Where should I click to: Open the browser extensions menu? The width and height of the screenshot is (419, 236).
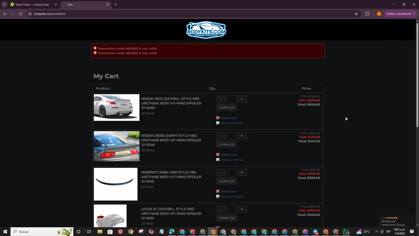pos(367,14)
